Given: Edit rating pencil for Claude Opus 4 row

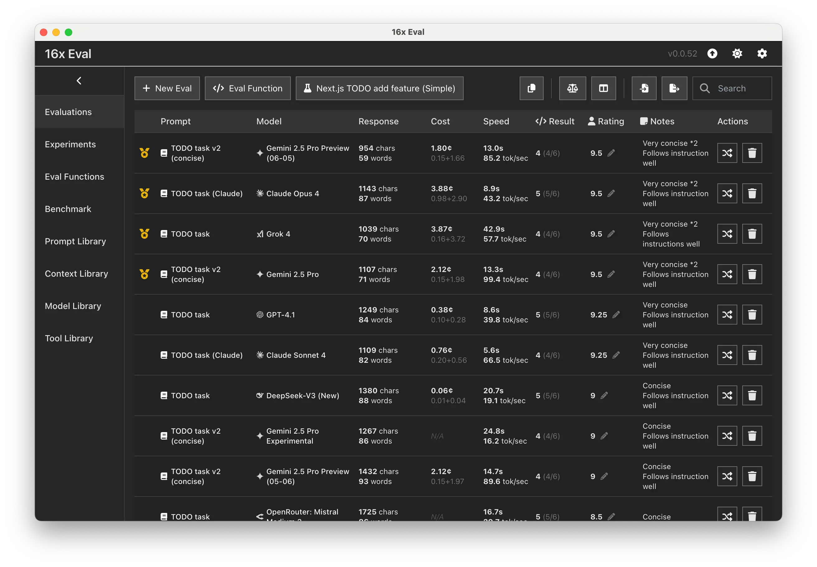Looking at the screenshot, I should pos(611,194).
